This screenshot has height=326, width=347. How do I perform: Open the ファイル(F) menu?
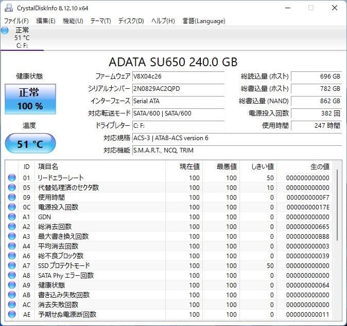16,21
